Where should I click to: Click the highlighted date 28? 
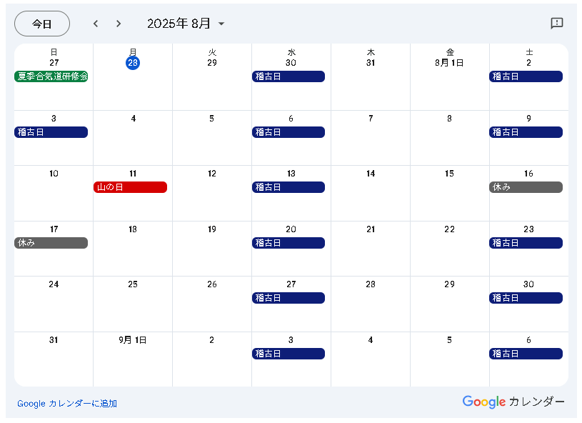coord(133,63)
